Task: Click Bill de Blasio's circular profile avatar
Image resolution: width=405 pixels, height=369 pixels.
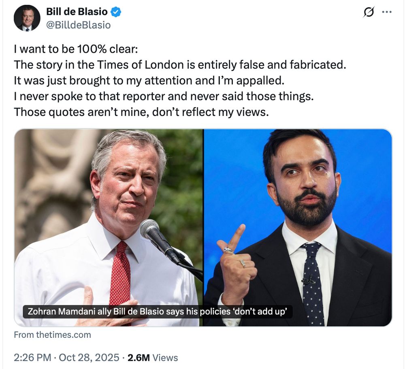Action: (x=26, y=18)
